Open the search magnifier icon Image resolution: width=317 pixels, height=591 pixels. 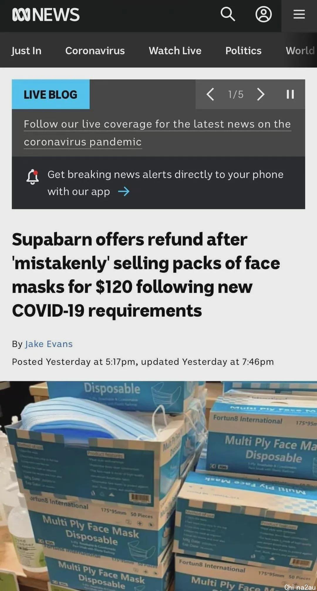[228, 14]
